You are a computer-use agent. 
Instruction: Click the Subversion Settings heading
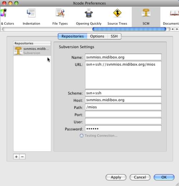tap(77, 47)
